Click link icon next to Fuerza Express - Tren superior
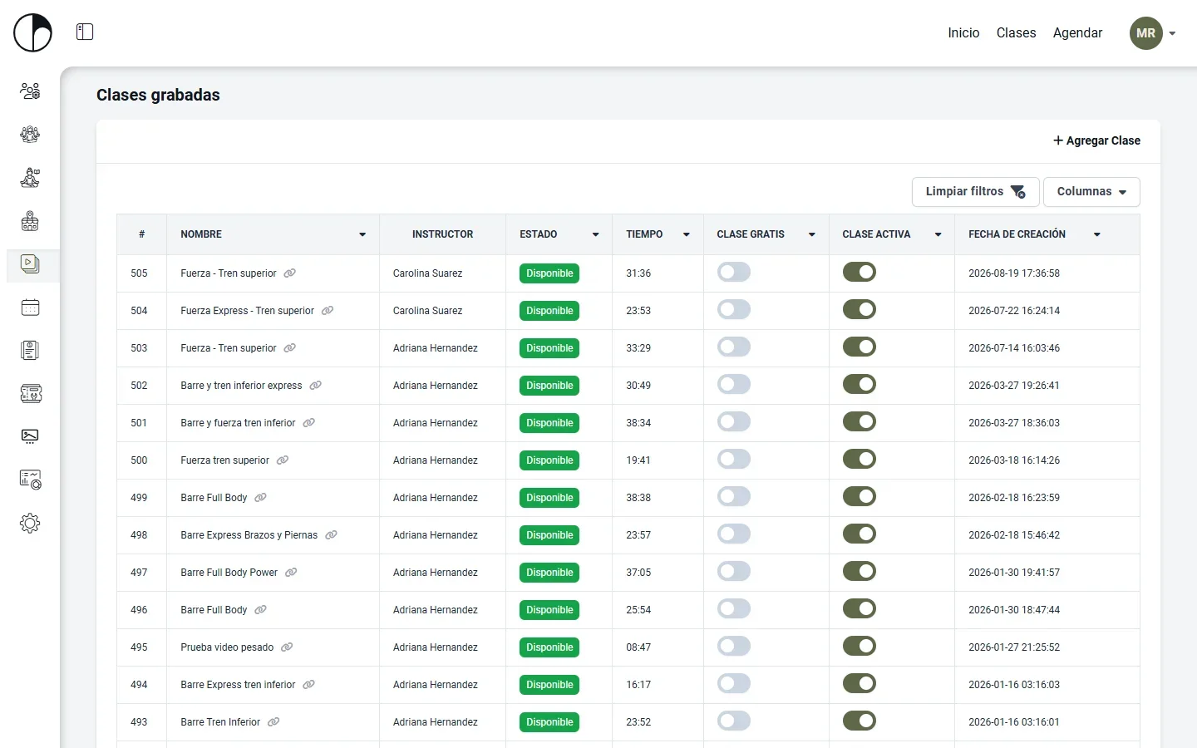Screen dimensions: 1197x748 point(328,311)
